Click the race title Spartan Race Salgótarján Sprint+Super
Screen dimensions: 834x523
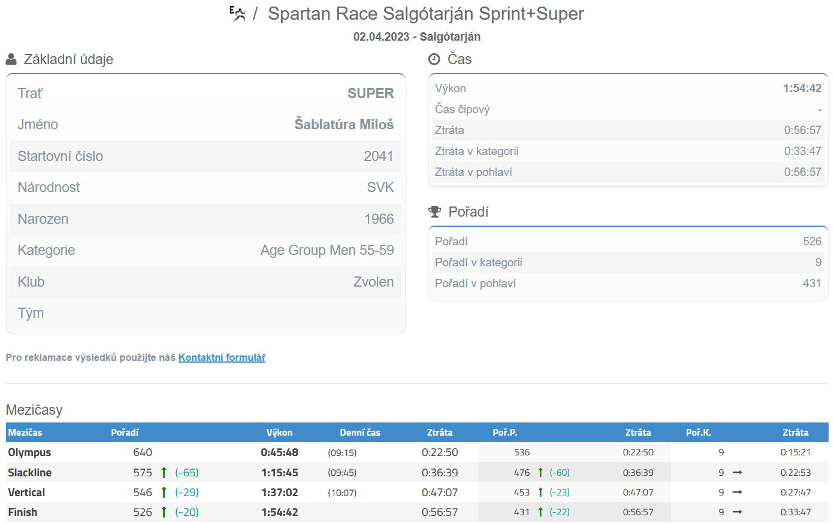[x=425, y=13]
